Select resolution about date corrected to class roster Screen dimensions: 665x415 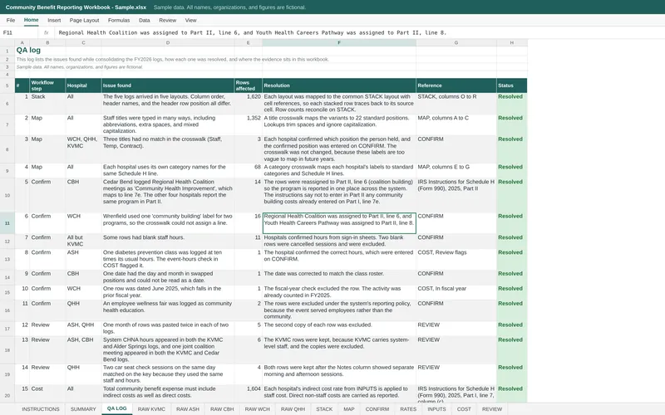(339, 277)
